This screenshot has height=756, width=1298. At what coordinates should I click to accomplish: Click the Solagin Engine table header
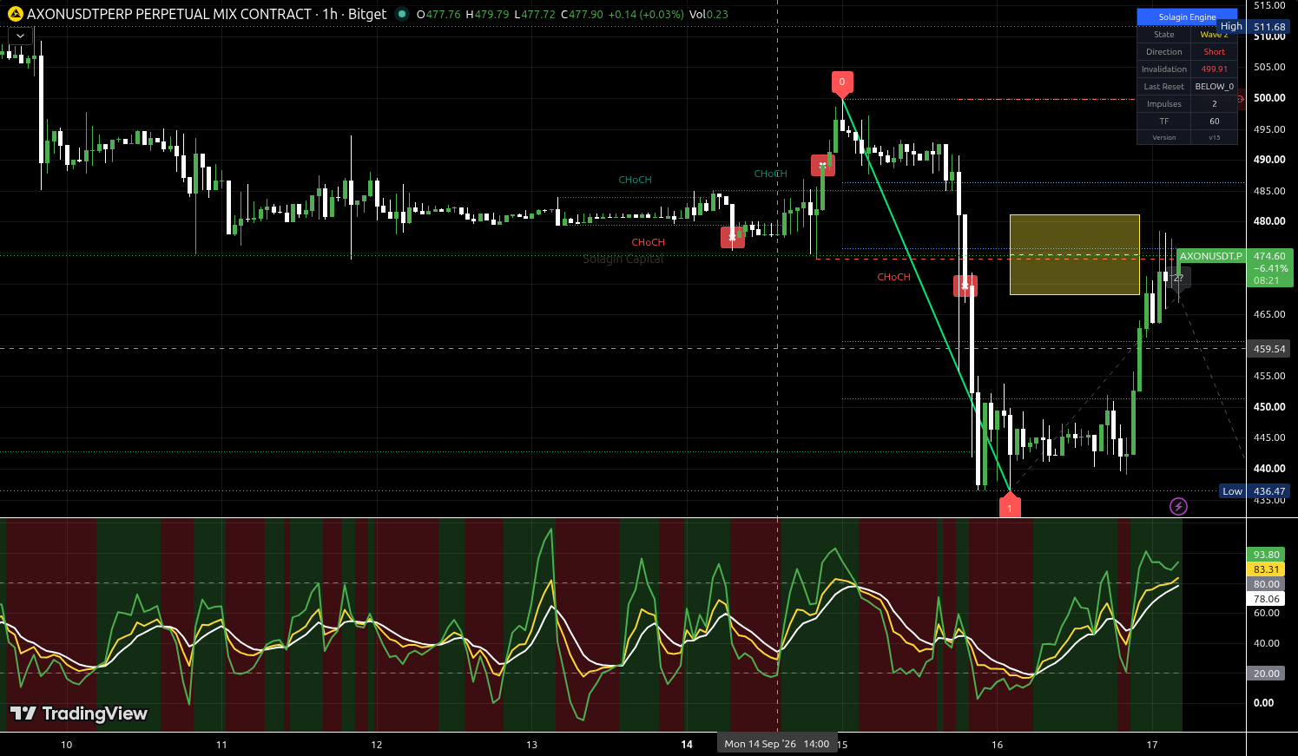pyautogui.click(x=1187, y=16)
